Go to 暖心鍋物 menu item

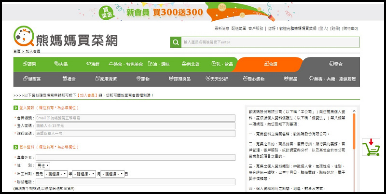[253, 79]
